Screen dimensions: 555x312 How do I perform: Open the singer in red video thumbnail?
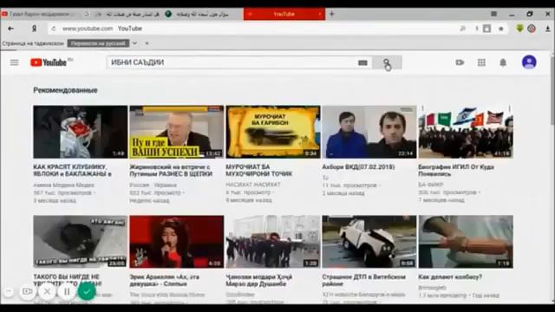click(177, 242)
